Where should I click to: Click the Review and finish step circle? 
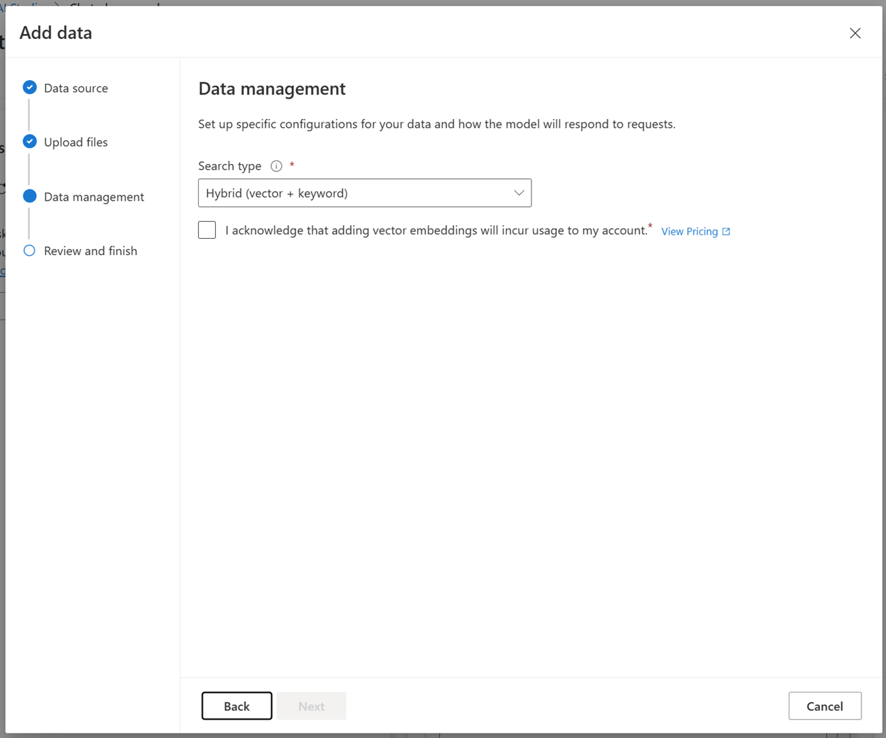click(29, 250)
